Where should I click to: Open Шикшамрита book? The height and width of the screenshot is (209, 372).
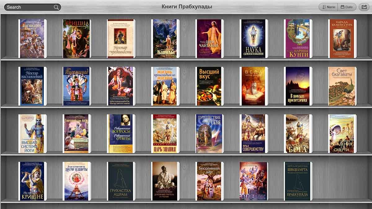(x=298, y=181)
